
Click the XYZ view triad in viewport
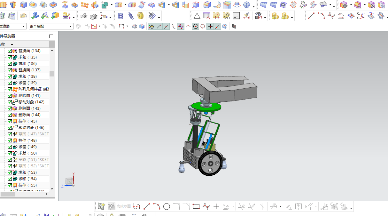click(x=68, y=181)
